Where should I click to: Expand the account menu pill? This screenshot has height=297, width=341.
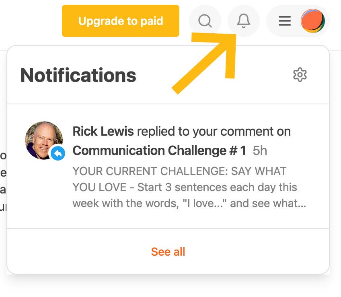pyautogui.click(x=298, y=21)
